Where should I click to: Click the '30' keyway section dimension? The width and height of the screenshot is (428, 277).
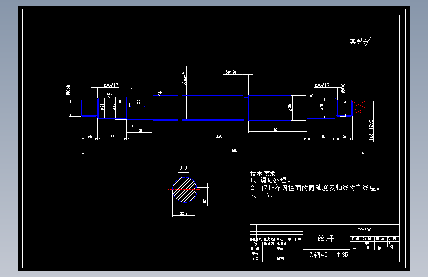click(x=140, y=130)
